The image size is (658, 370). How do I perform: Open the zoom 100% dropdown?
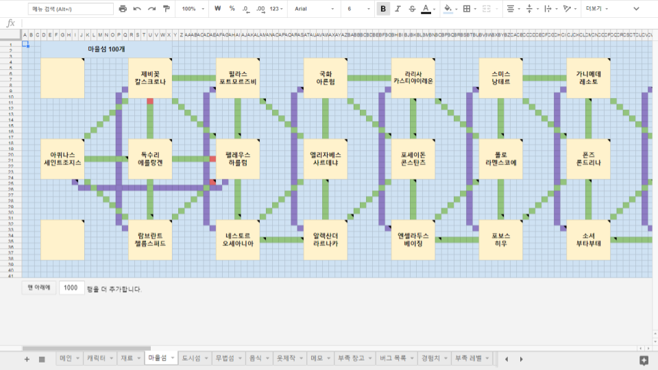pyautogui.click(x=193, y=9)
